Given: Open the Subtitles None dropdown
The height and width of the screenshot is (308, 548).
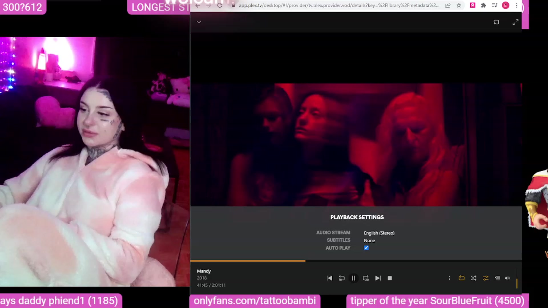Looking at the screenshot, I should pos(369,240).
